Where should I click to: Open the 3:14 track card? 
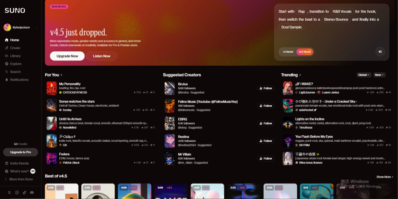click(316, 191)
